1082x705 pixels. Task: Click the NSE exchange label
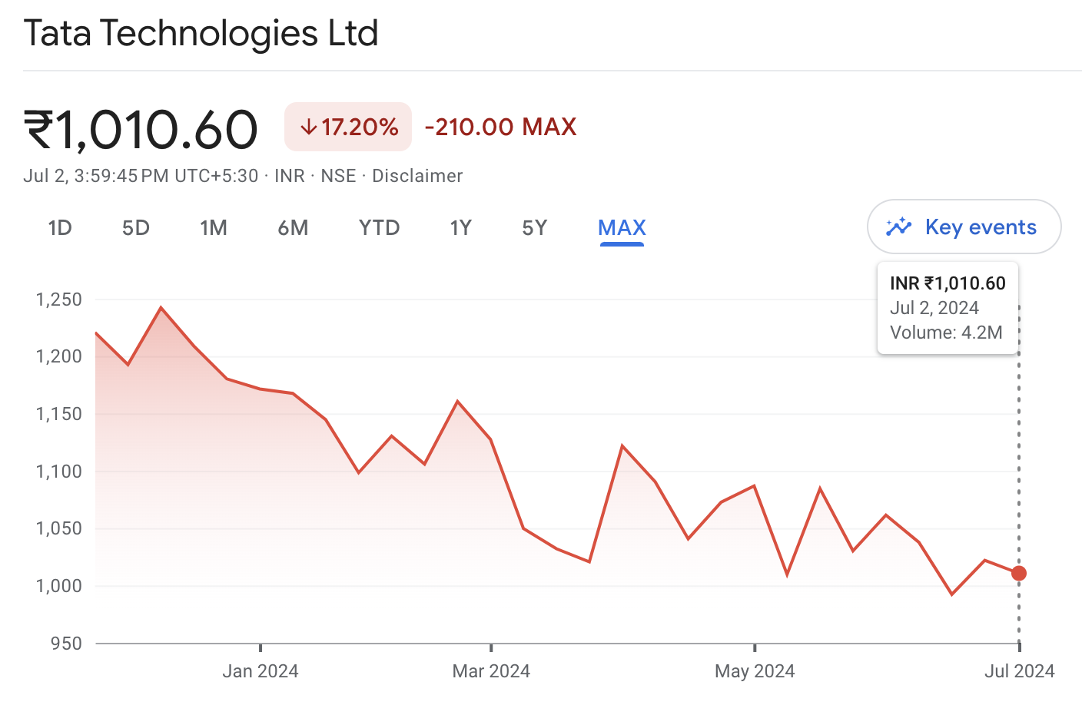click(337, 175)
